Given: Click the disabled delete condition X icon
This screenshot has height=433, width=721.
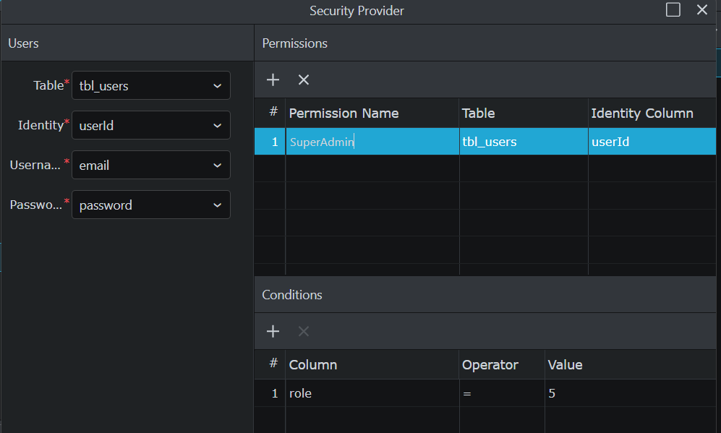Looking at the screenshot, I should 304,332.
